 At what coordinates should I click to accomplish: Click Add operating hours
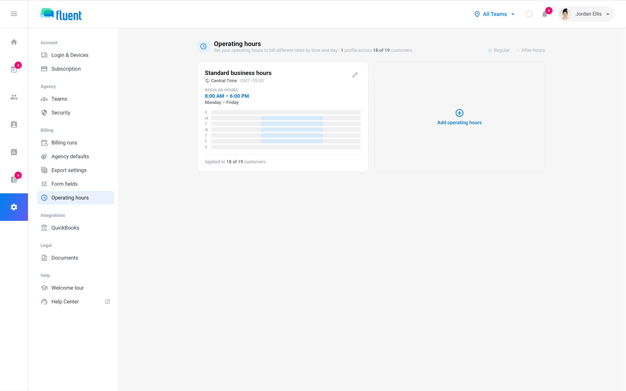pos(459,123)
